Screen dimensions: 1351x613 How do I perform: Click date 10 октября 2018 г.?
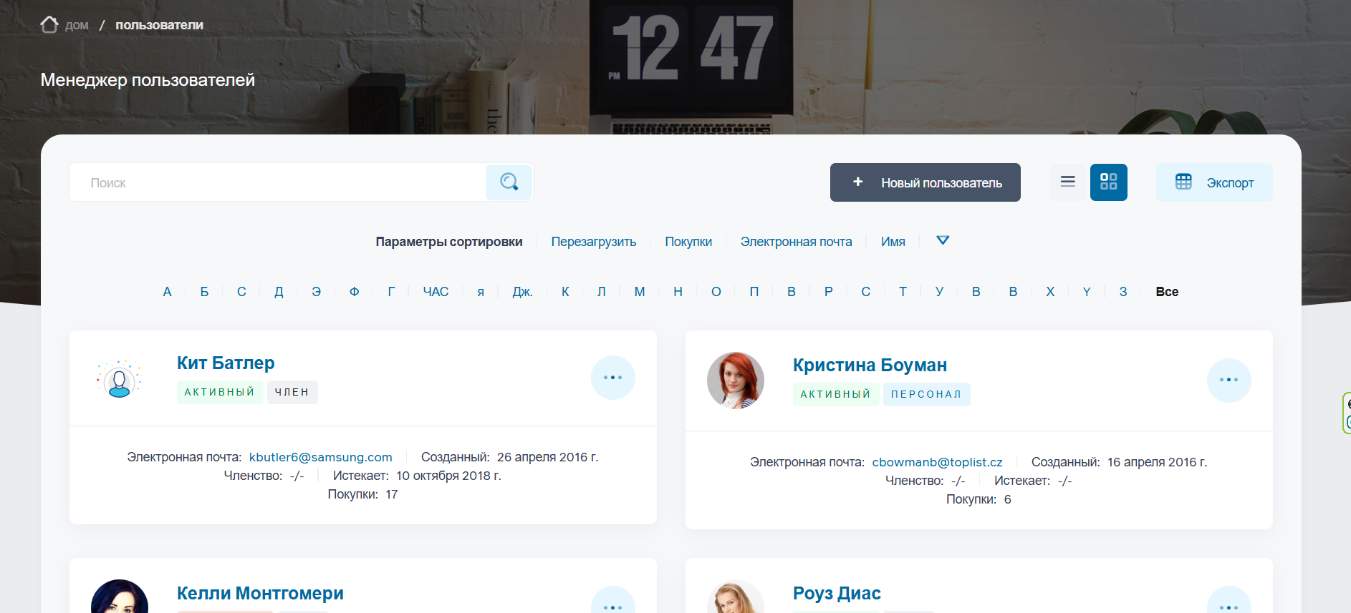click(449, 476)
